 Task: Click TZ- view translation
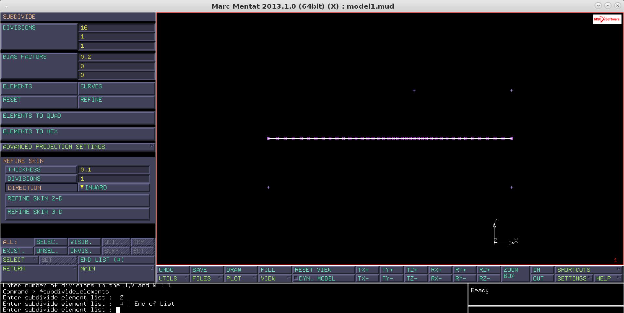[416, 278]
